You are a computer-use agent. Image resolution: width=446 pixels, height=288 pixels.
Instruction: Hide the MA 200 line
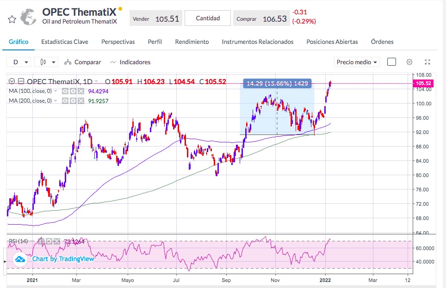65,101
